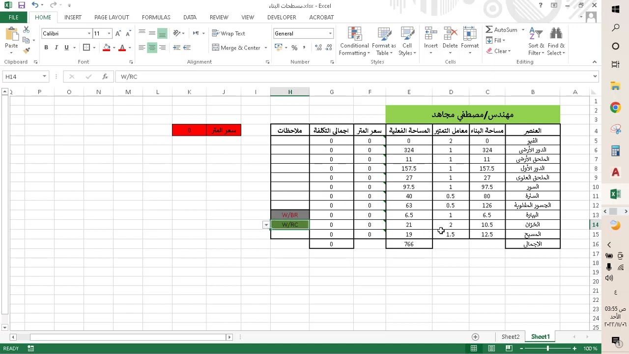The image size is (629, 354).
Task: Select the W/BR cell in notes column
Action: 290,215
